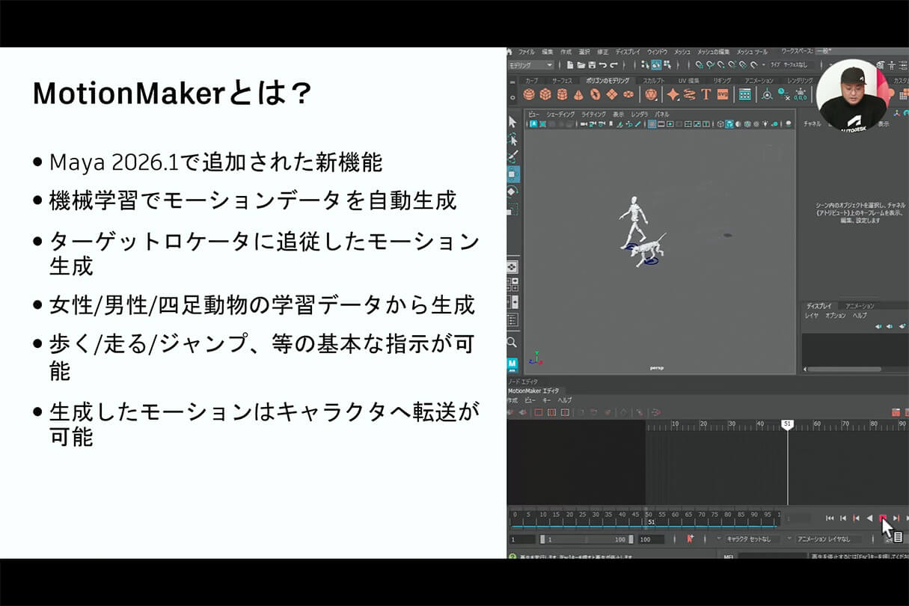
Task: Click the Maya M logo icon in sidebar
Action: click(512, 364)
